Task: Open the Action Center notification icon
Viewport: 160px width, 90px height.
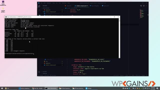Action: coord(157,88)
